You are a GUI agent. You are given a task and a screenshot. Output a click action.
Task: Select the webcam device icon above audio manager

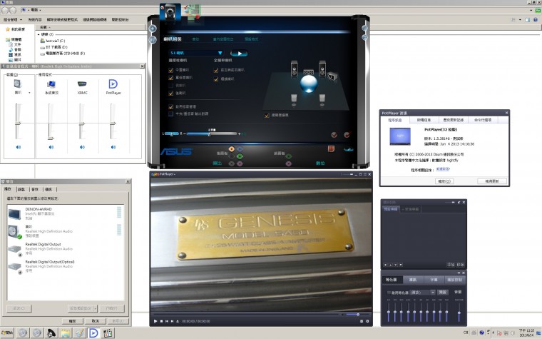171,10
